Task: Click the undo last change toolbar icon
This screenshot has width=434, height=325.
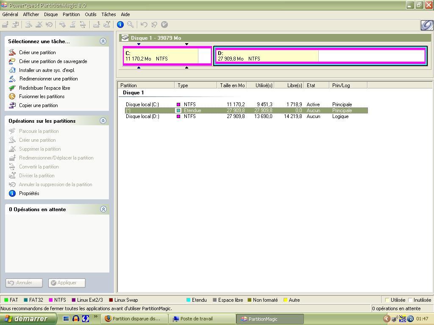Action: [x=144, y=25]
